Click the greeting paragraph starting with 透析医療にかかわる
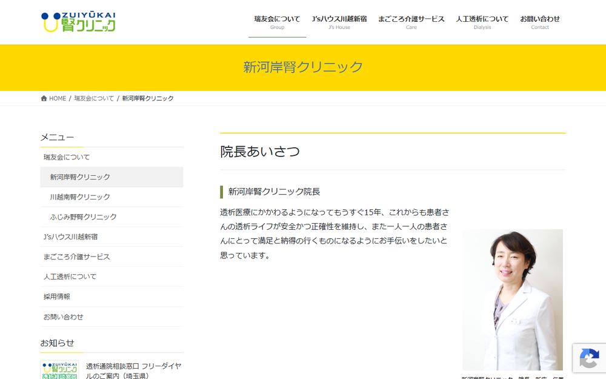 335,233
